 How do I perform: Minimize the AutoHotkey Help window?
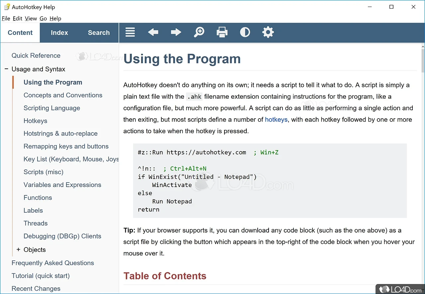(370, 7)
